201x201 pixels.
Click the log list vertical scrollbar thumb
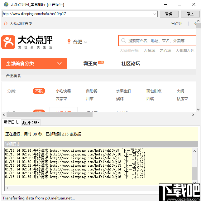pos(194,173)
